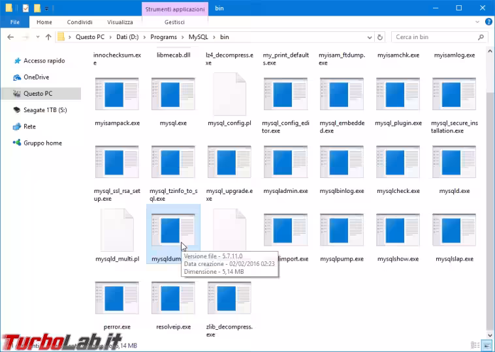The image size is (495, 352).
Task: Select the mysqlslap.exe icon
Action: pyautogui.click(x=455, y=230)
